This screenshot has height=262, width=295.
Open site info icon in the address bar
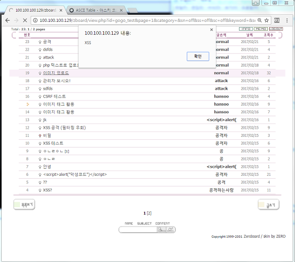click(35, 20)
